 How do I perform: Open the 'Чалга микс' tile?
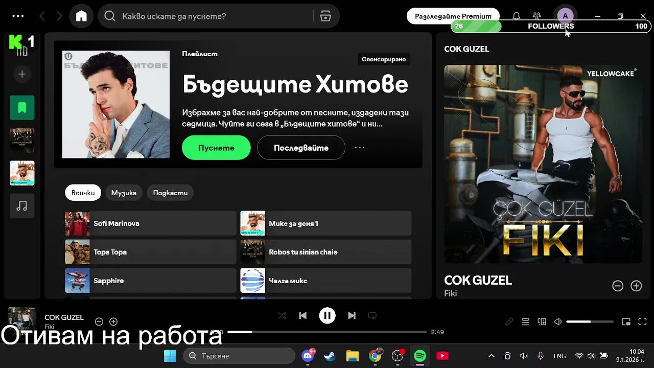(x=326, y=281)
